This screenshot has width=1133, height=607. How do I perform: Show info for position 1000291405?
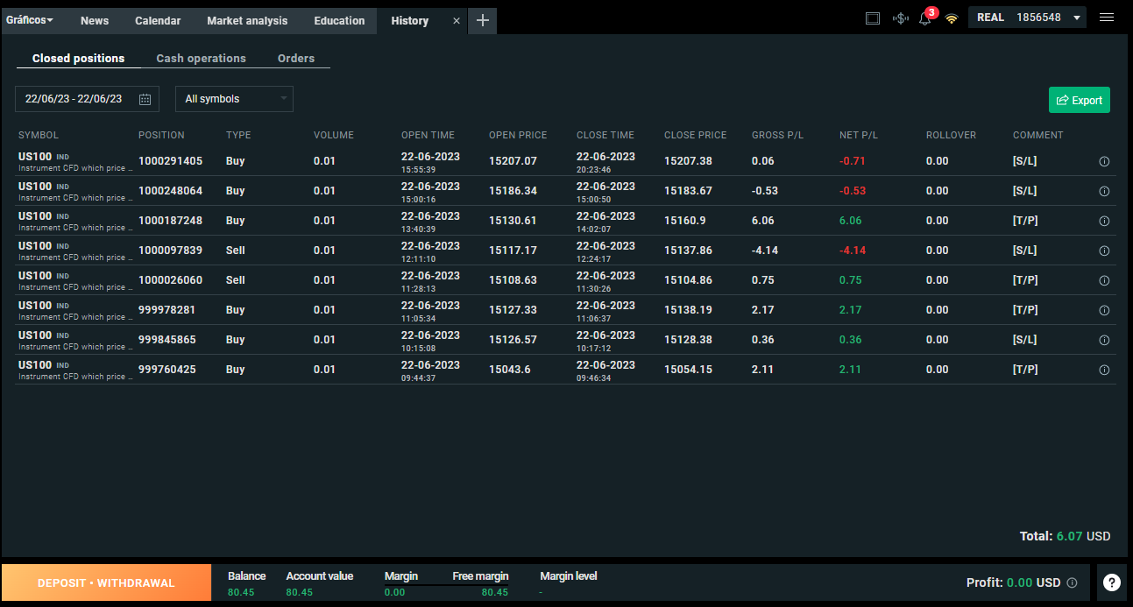(x=1104, y=161)
